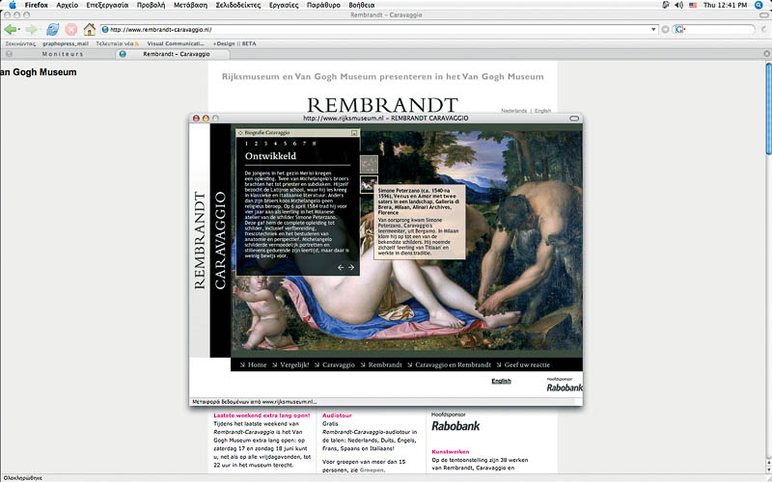772x482 pixels.
Task: Go to biography page 2
Action: pyautogui.click(x=256, y=144)
